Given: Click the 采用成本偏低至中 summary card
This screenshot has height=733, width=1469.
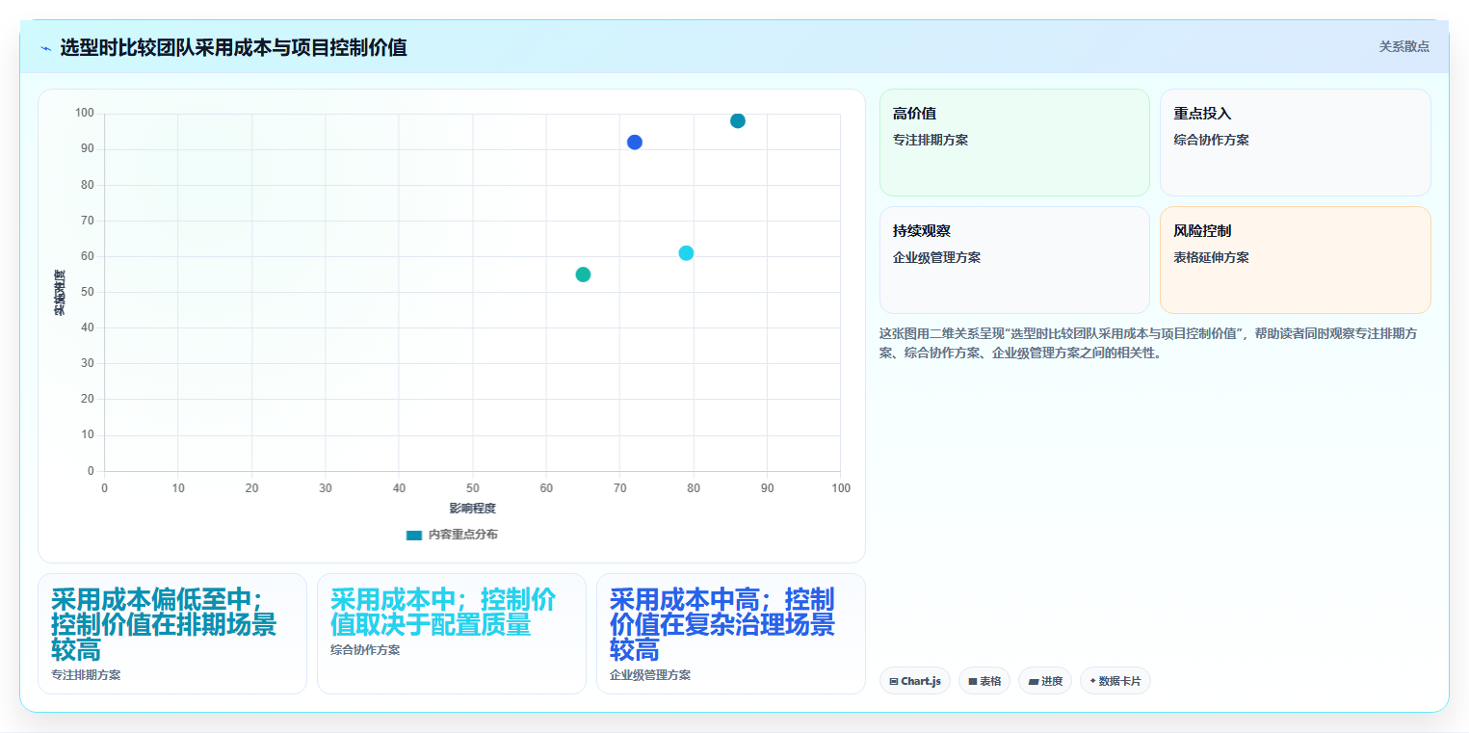Looking at the screenshot, I should coord(172,634).
